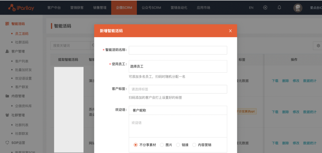Click 数据统计 in the 沙龙演讲ppt row
The width and height of the screenshot is (322, 153).
point(310,112)
